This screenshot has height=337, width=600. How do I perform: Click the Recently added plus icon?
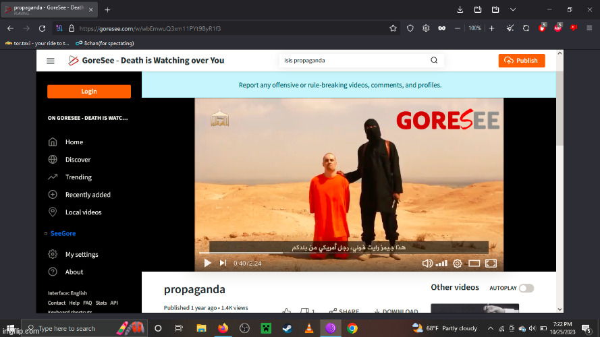coord(53,195)
